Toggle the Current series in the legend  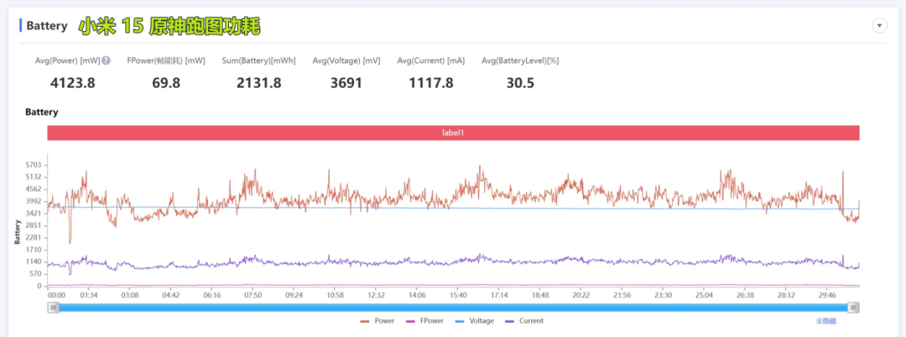[524, 321]
